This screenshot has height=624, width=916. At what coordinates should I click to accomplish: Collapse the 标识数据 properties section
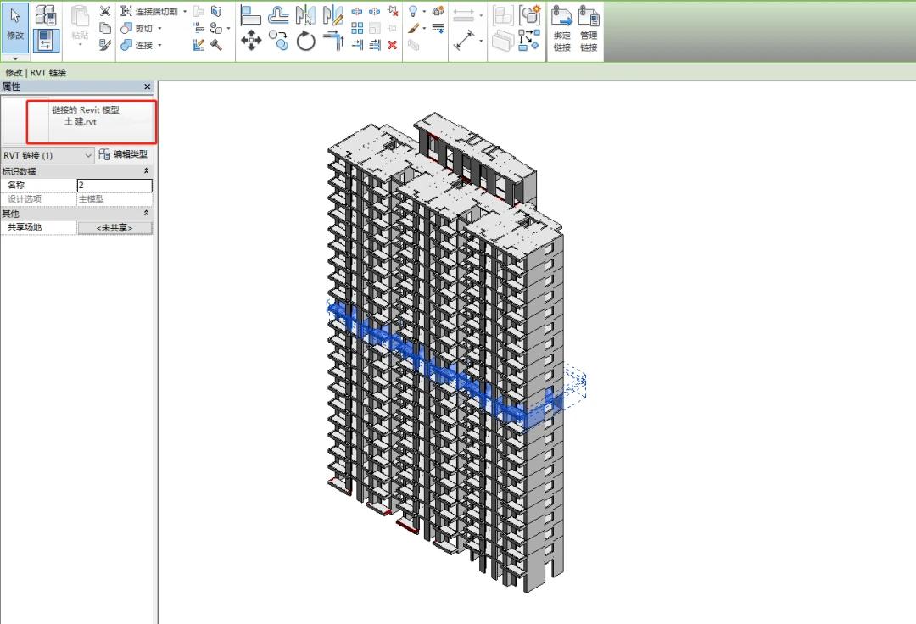click(144, 170)
